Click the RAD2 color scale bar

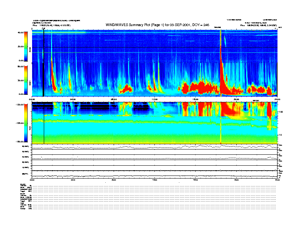tap(26, 46)
